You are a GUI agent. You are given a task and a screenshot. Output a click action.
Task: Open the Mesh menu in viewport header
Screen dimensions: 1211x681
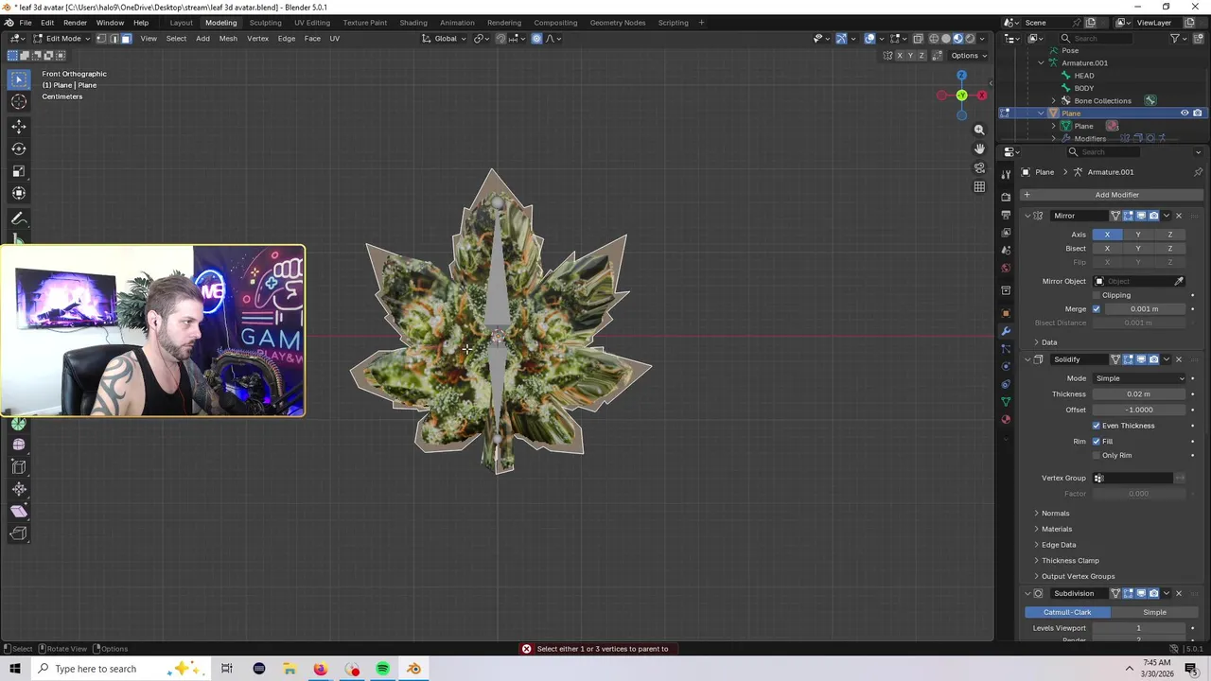(228, 39)
